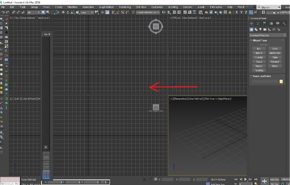Open the Material Editor icon
Screen dimensions: 290x185
click(x=201, y=12)
